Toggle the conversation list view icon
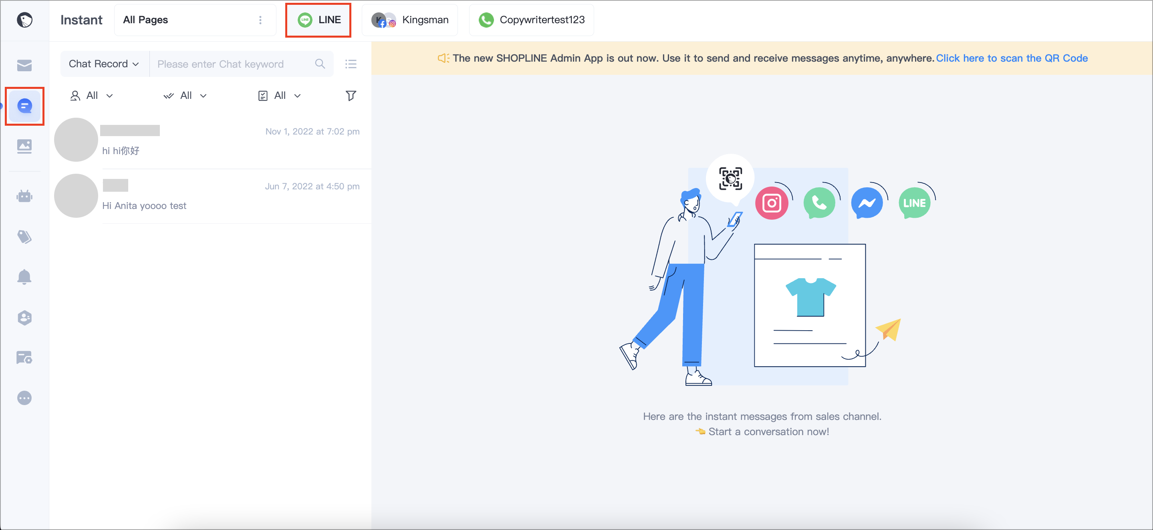Image resolution: width=1153 pixels, height=530 pixels. pos(351,64)
